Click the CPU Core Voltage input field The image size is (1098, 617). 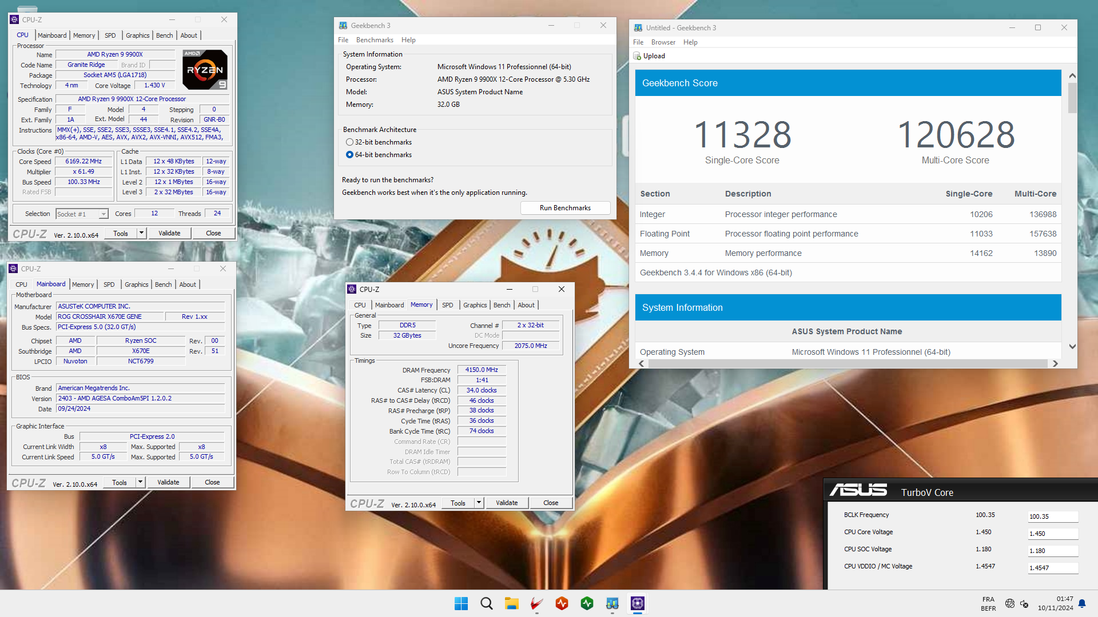[x=1053, y=534]
